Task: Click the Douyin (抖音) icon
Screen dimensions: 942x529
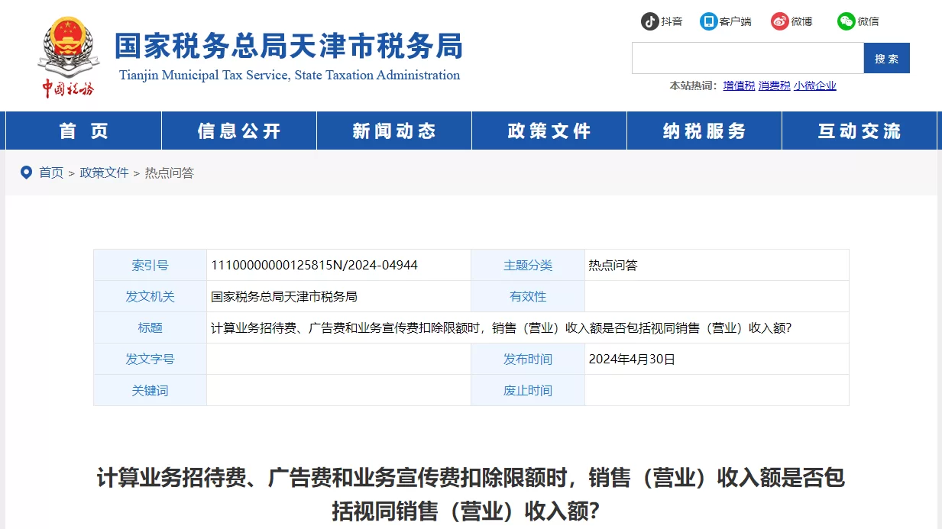Action: pyautogui.click(x=649, y=21)
